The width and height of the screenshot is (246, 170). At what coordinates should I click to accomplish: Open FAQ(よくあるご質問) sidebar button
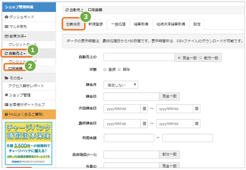(x=29, y=114)
